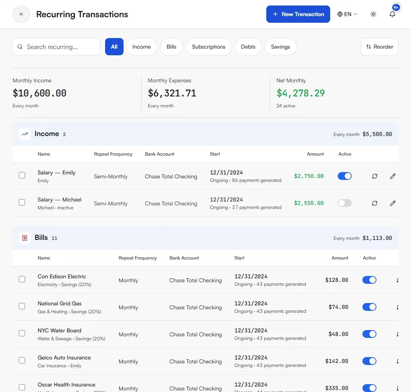Filter by Savings tab
This screenshot has width=411, height=392.
click(280, 47)
